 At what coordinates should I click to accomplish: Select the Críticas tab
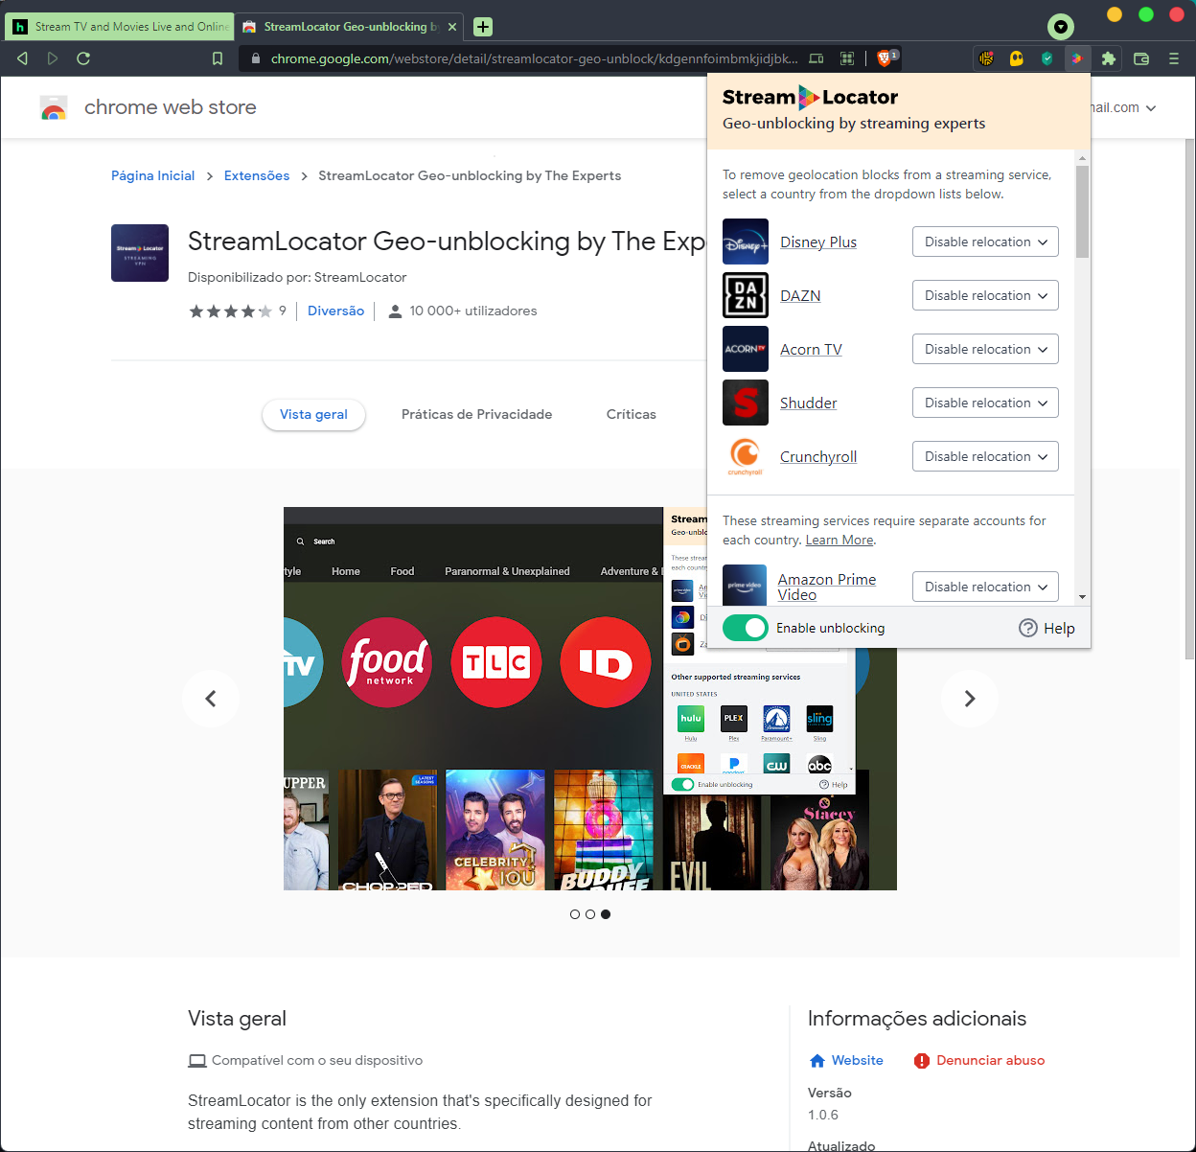tap(632, 414)
